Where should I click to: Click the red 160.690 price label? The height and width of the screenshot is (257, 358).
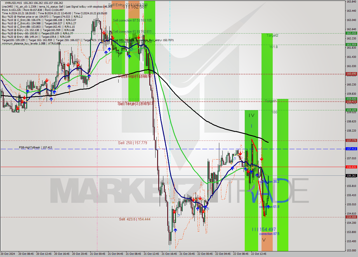(351, 74)
